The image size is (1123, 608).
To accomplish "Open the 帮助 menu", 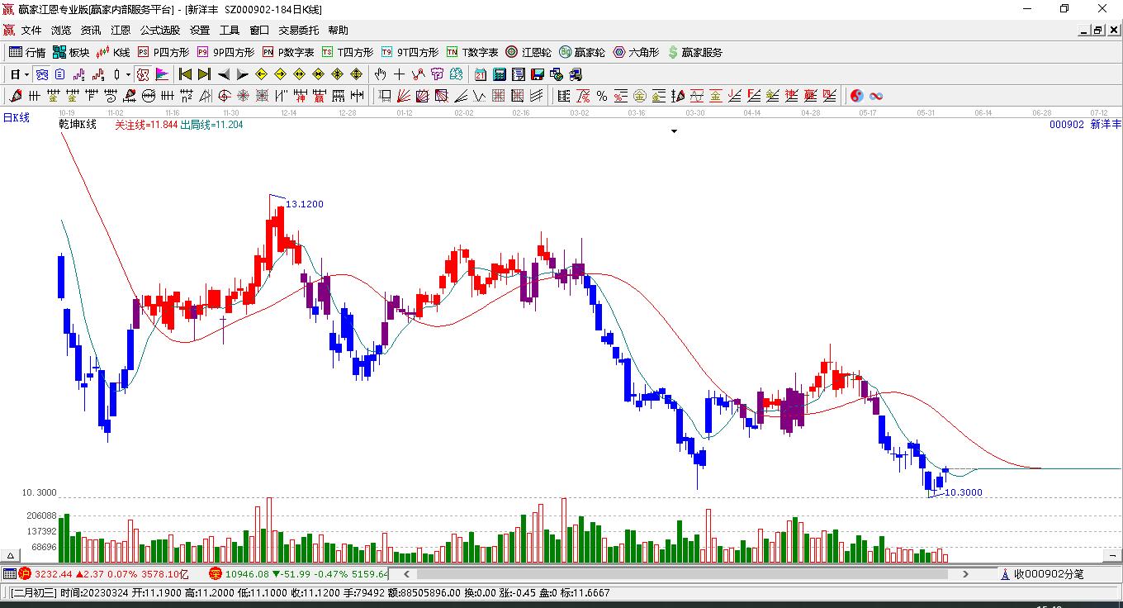I will point(339,31).
